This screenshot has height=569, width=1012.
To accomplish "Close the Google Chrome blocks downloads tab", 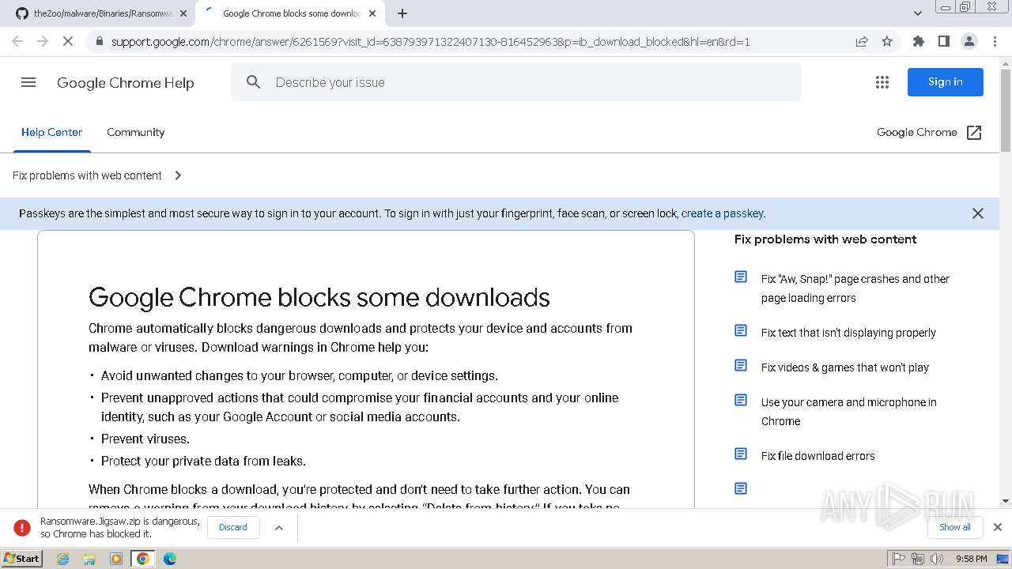I will (372, 13).
